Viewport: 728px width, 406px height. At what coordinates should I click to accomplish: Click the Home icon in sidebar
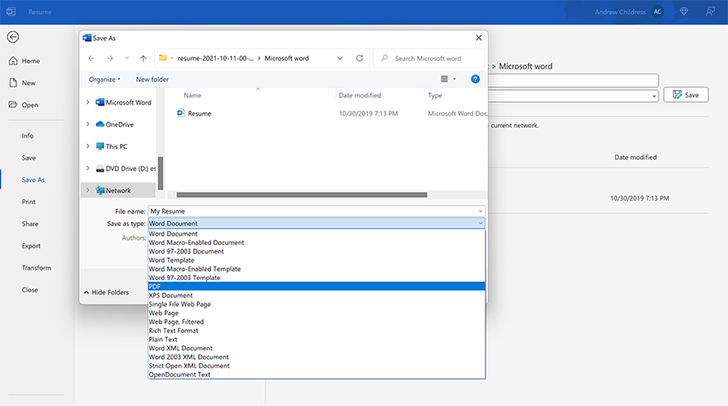coord(13,61)
